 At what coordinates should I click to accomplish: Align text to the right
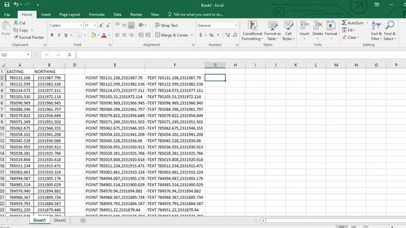[x=131, y=35]
